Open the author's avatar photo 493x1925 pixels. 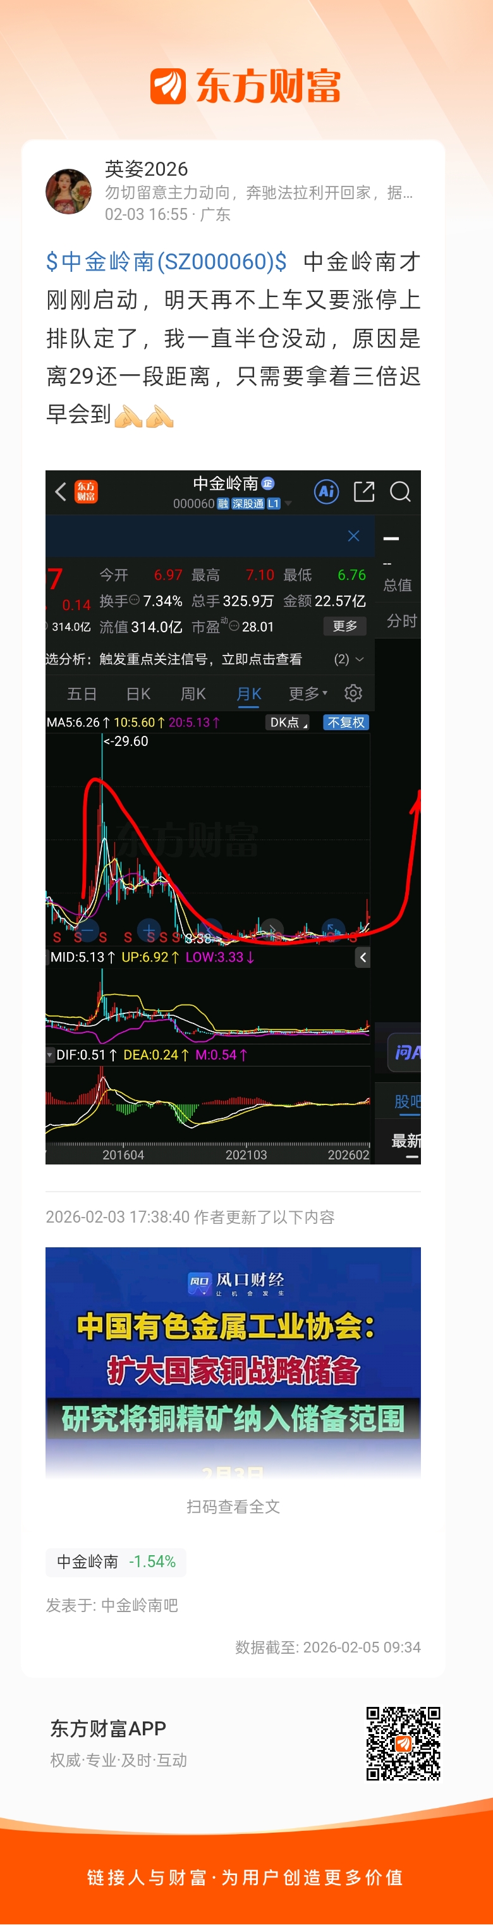69,192
